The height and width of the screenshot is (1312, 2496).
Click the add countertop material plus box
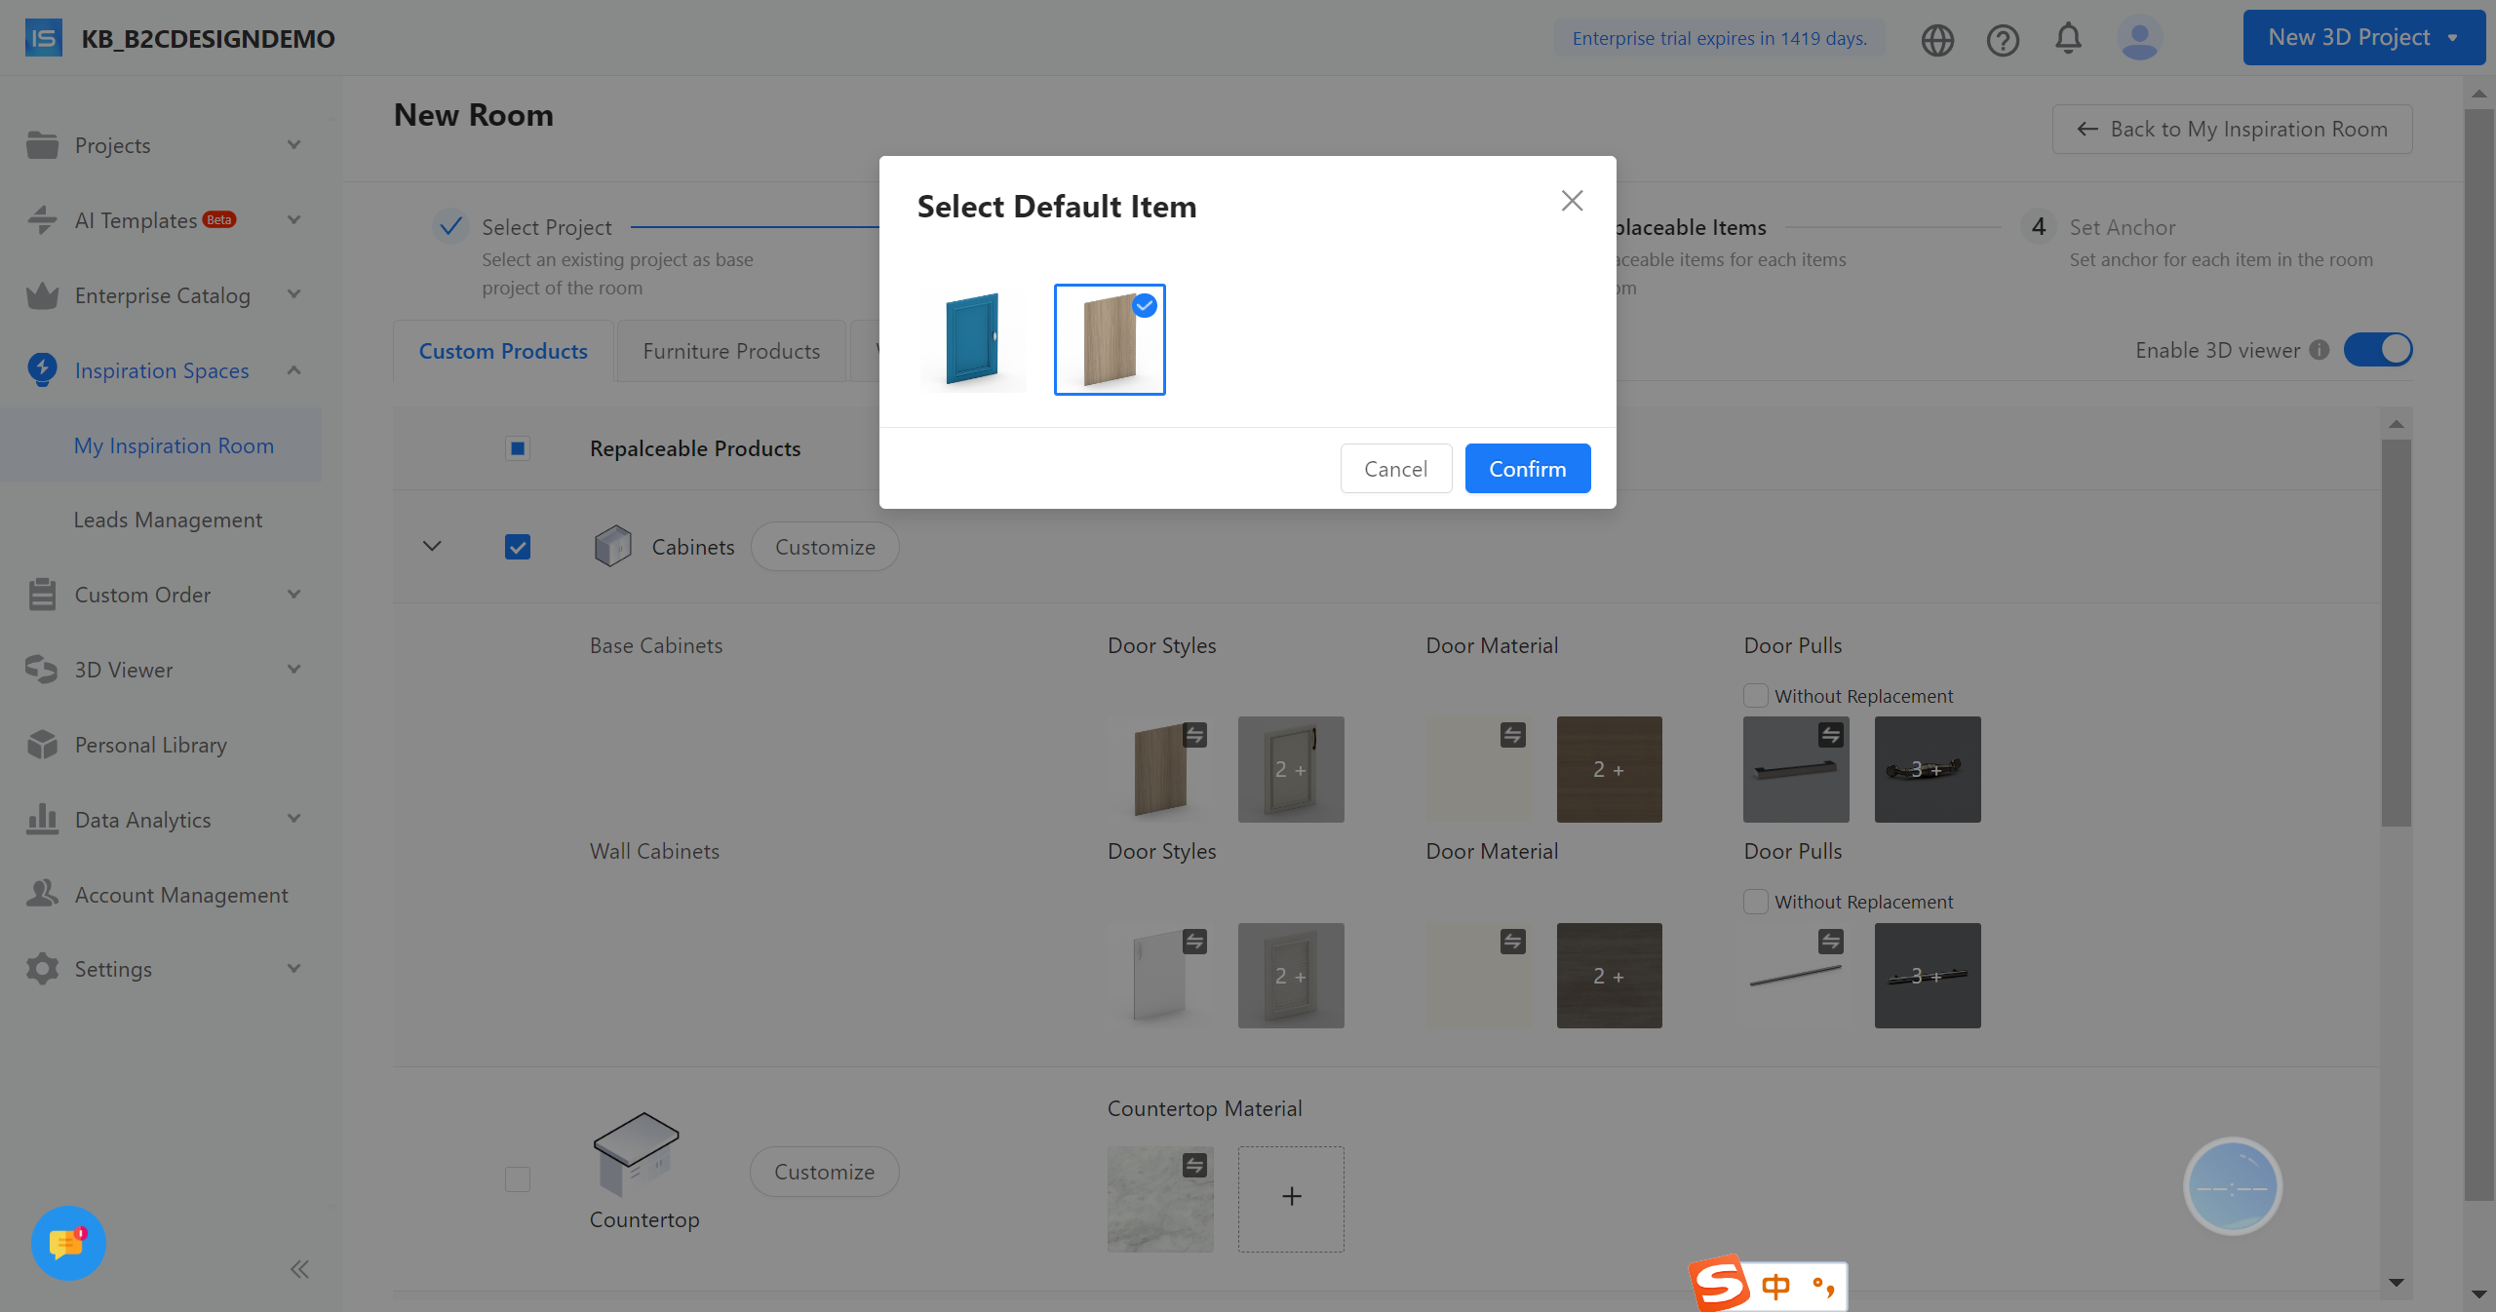click(x=1291, y=1198)
